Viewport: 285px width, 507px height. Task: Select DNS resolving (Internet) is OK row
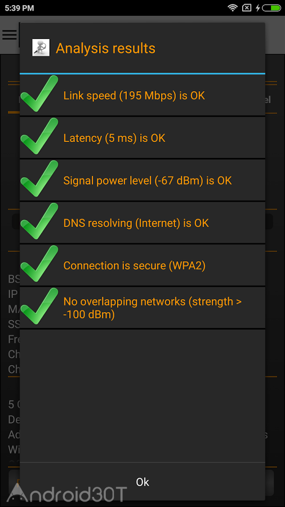coord(142,223)
